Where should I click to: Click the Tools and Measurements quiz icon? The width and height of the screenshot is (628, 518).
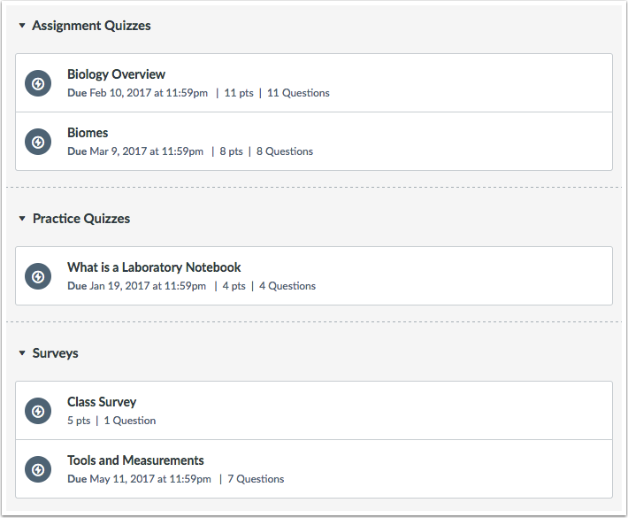pos(38,470)
